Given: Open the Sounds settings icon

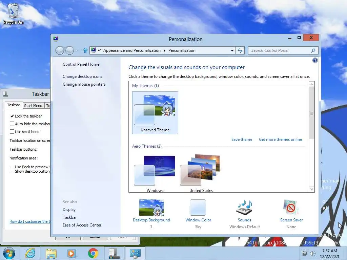Looking at the screenshot, I should point(244,208).
